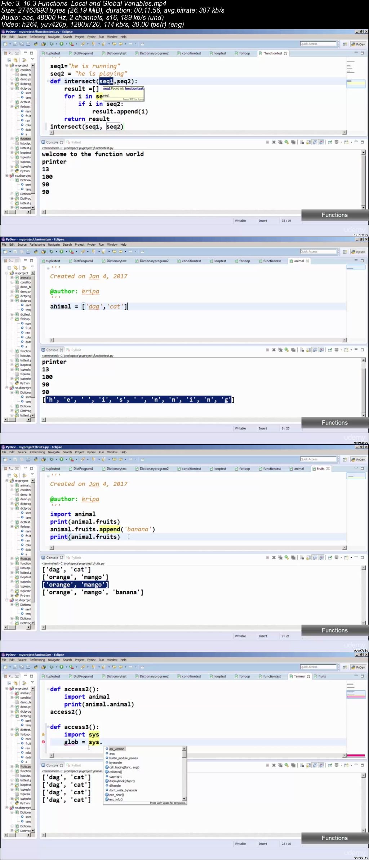Click Collapse All in the top frame Package Explorer
Image resolution: width=369 pixels, height=860 pixels.
click(x=9, y=60)
